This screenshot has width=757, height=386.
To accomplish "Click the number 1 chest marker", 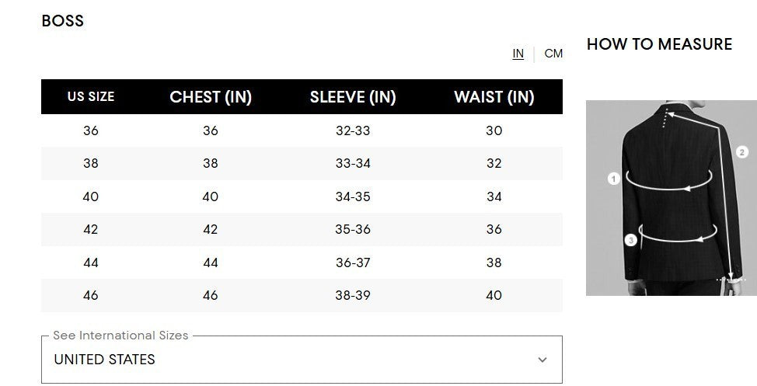I will (613, 179).
